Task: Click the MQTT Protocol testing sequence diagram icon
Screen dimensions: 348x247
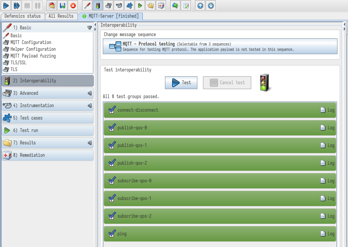Action: [115, 46]
